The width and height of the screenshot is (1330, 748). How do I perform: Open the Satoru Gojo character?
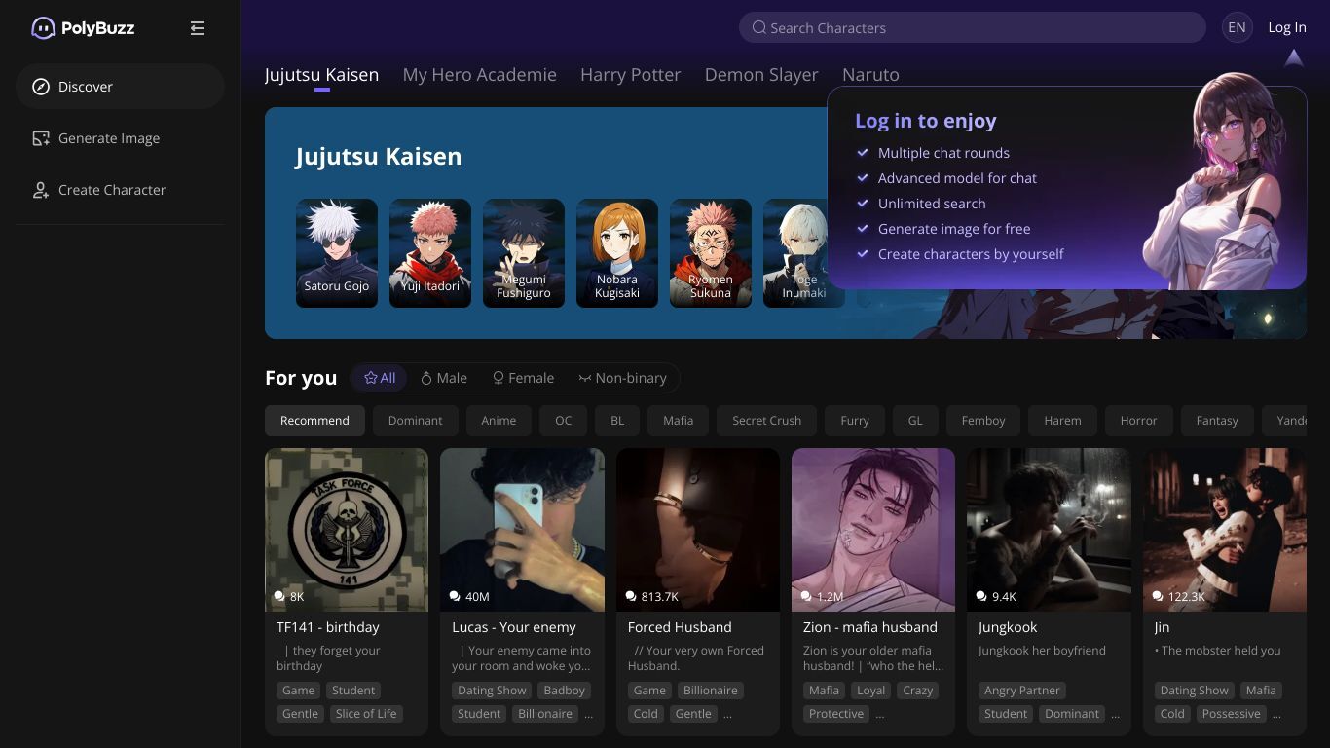[x=337, y=253]
